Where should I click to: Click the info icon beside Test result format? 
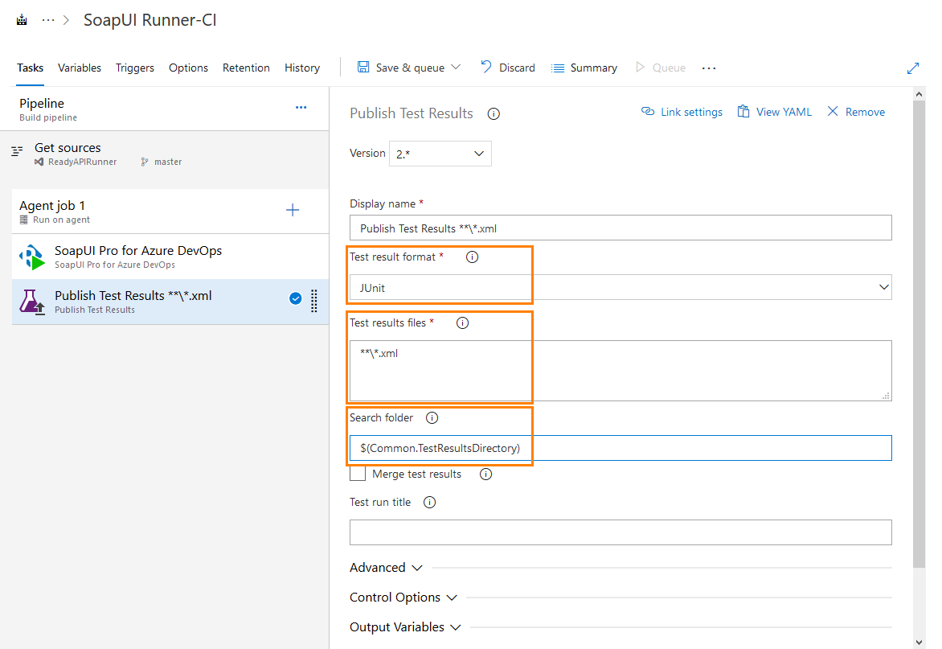pos(472,257)
